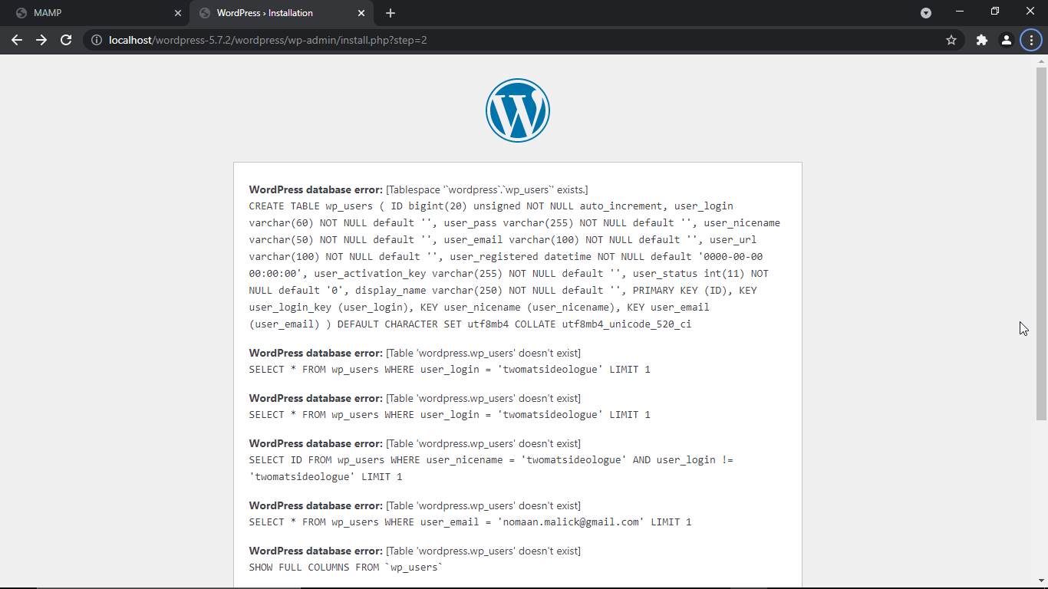Go forward using the forward arrow
This screenshot has width=1048, height=589.
41,40
